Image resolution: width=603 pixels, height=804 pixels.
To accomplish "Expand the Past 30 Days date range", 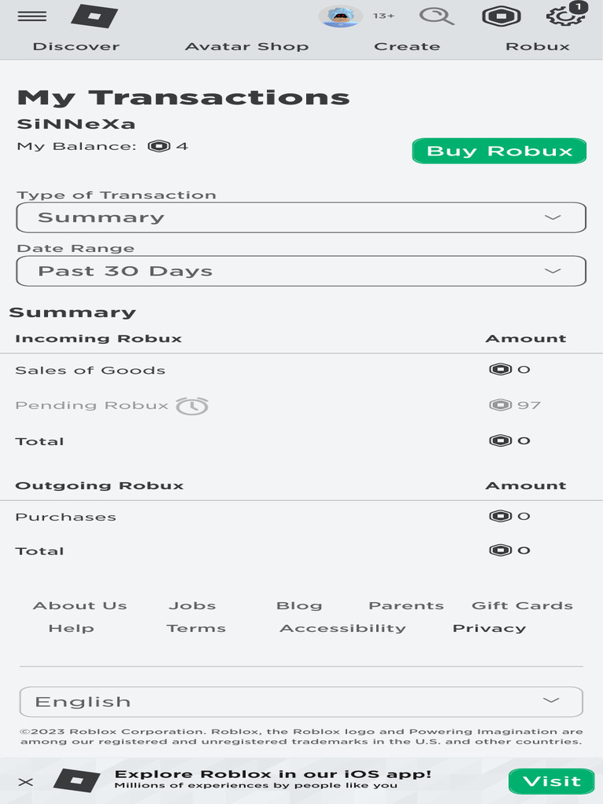I will tap(301, 271).
